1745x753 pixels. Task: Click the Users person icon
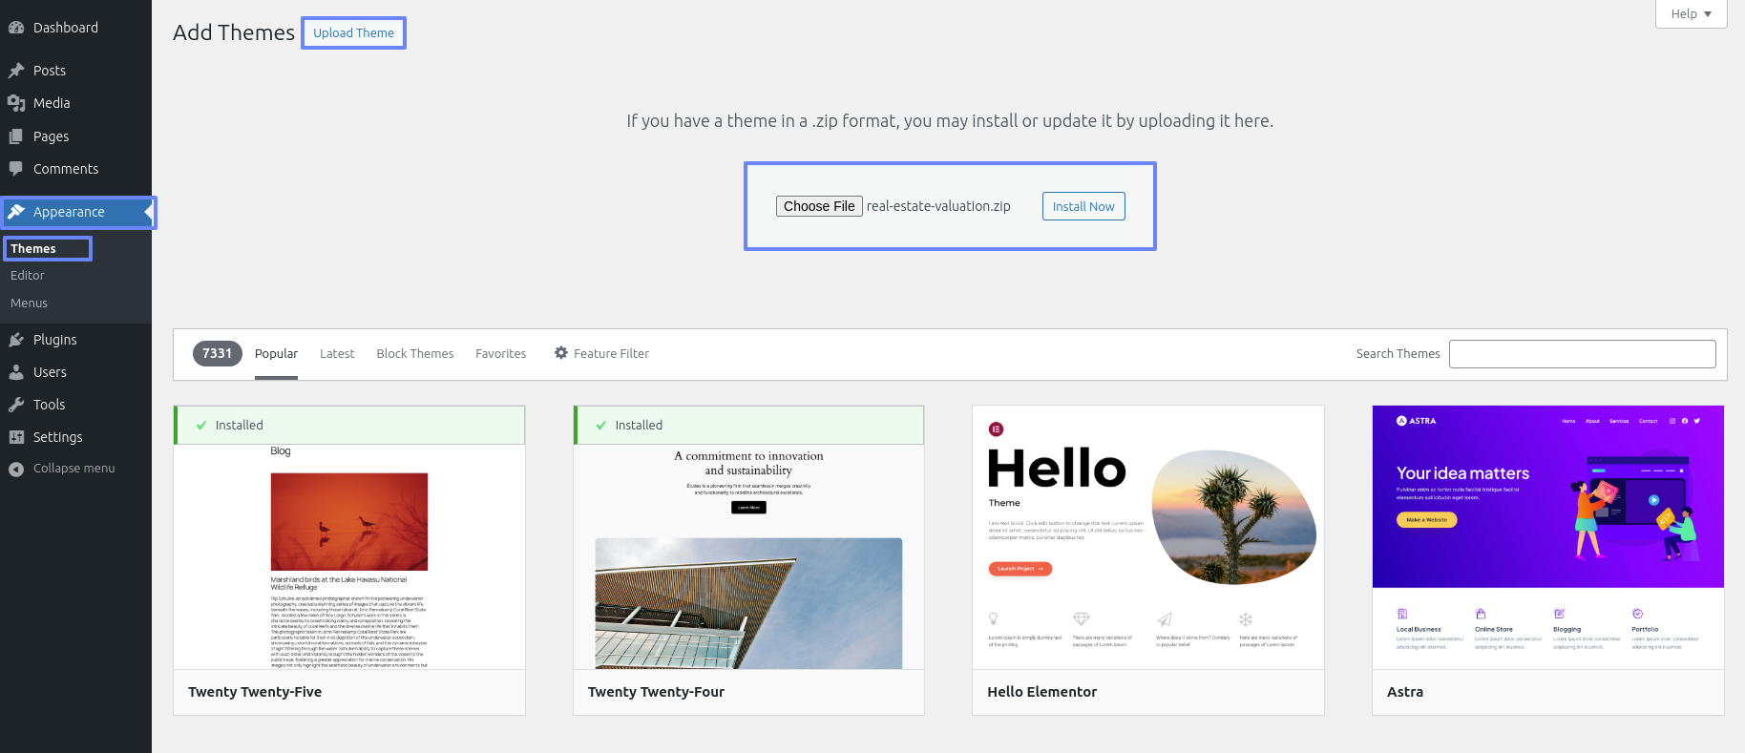(x=16, y=372)
